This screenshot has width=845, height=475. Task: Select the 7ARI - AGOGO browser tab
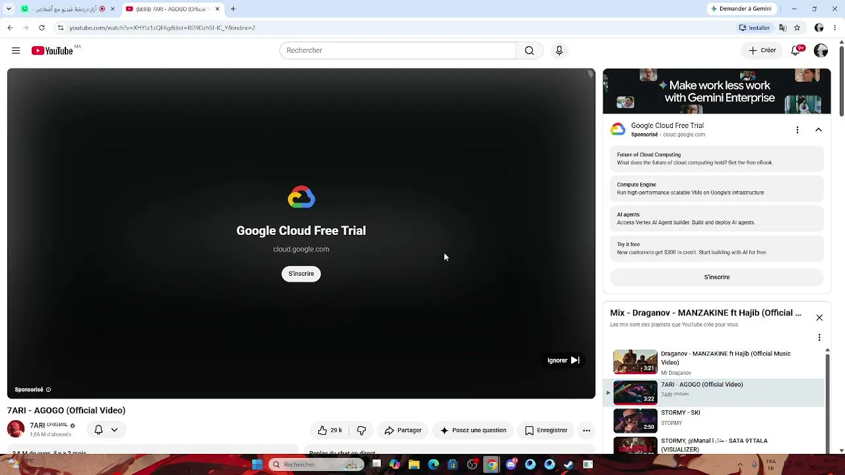click(x=173, y=9)
